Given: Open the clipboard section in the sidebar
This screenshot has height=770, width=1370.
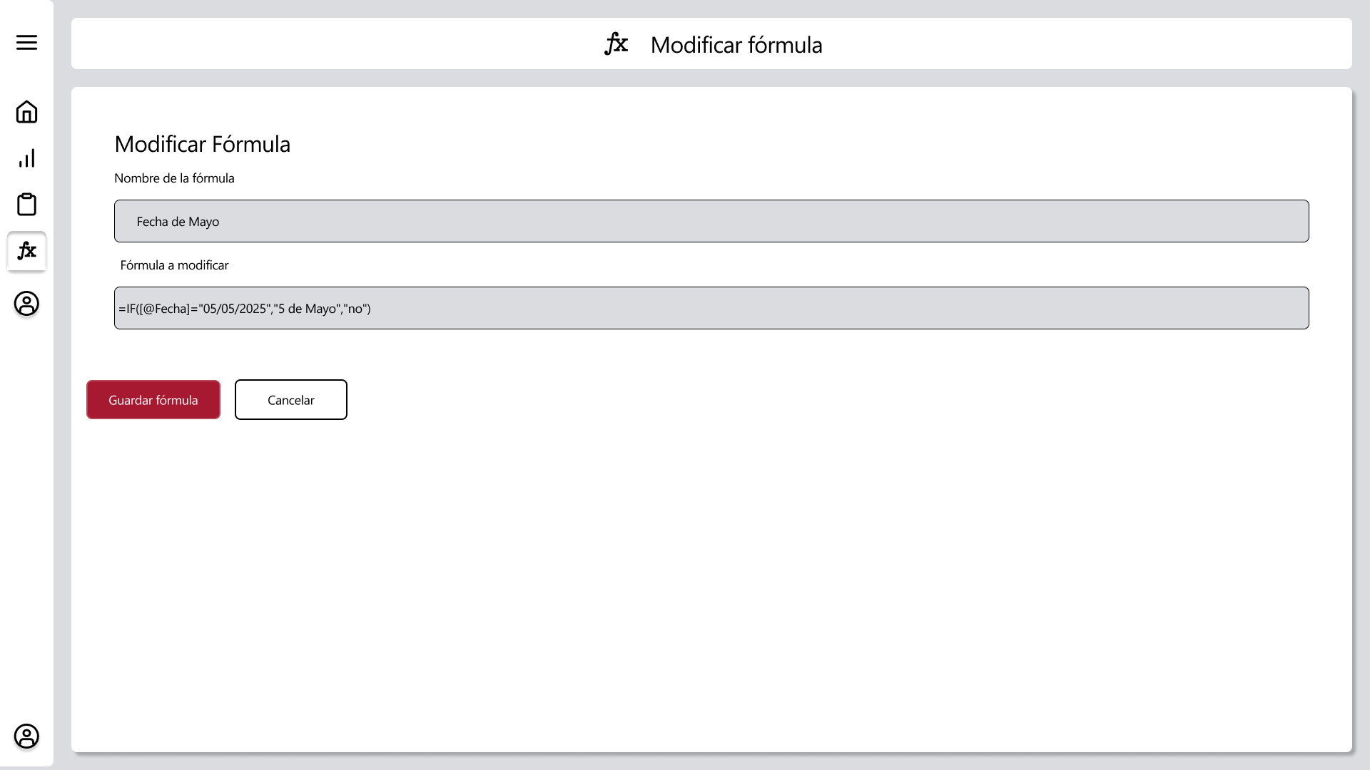Looking at the screenshot, I should pos(26,205).
